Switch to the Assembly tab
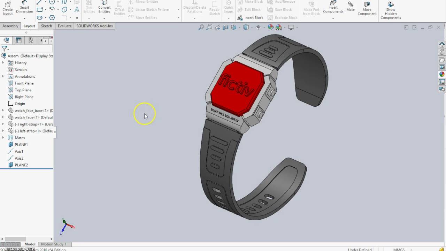 click(10, 26)
